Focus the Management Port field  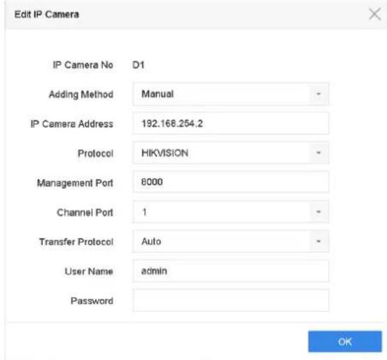[231, 182]
